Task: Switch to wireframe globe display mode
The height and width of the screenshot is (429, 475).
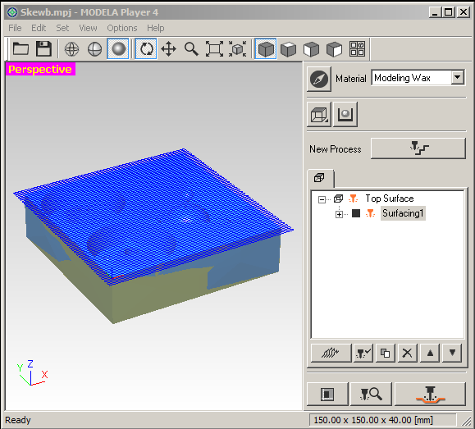Action: coord(72,48)
